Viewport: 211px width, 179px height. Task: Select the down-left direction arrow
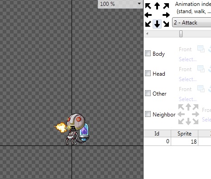pyautogui.click(x=148, y=24)
